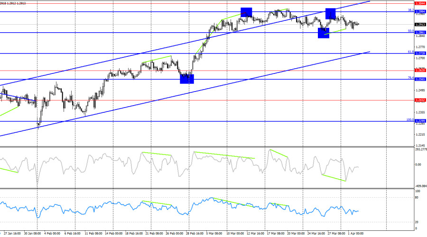Click the 27 Mar 08:00 date label

[336, 234]
